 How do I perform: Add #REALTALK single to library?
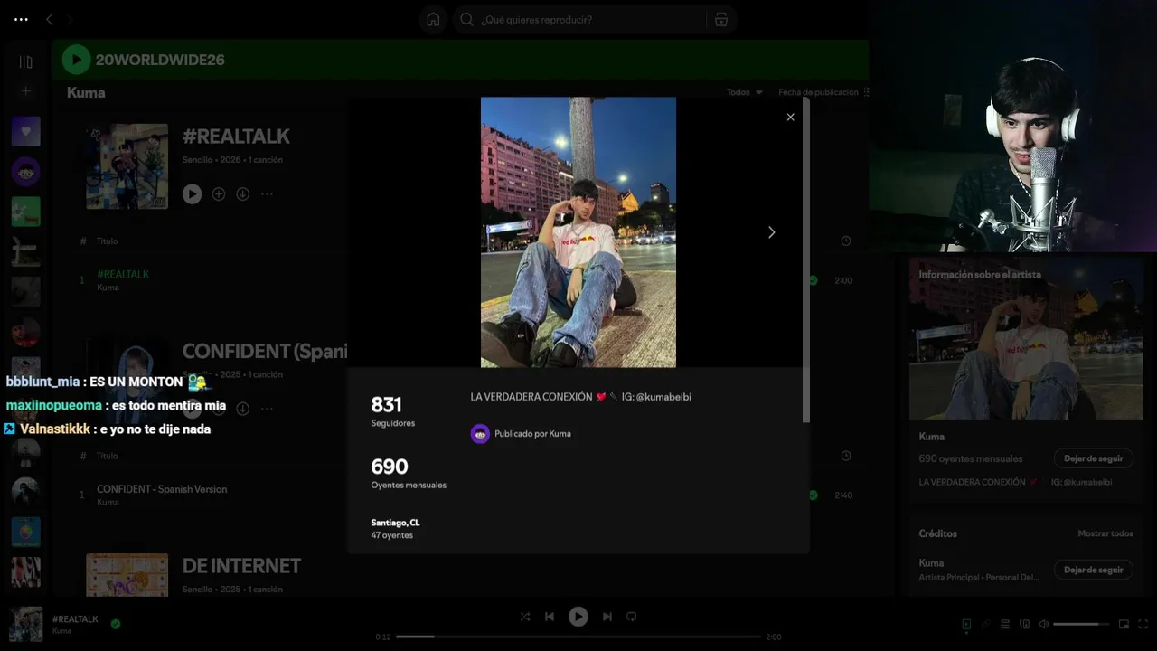pos(218,193)
